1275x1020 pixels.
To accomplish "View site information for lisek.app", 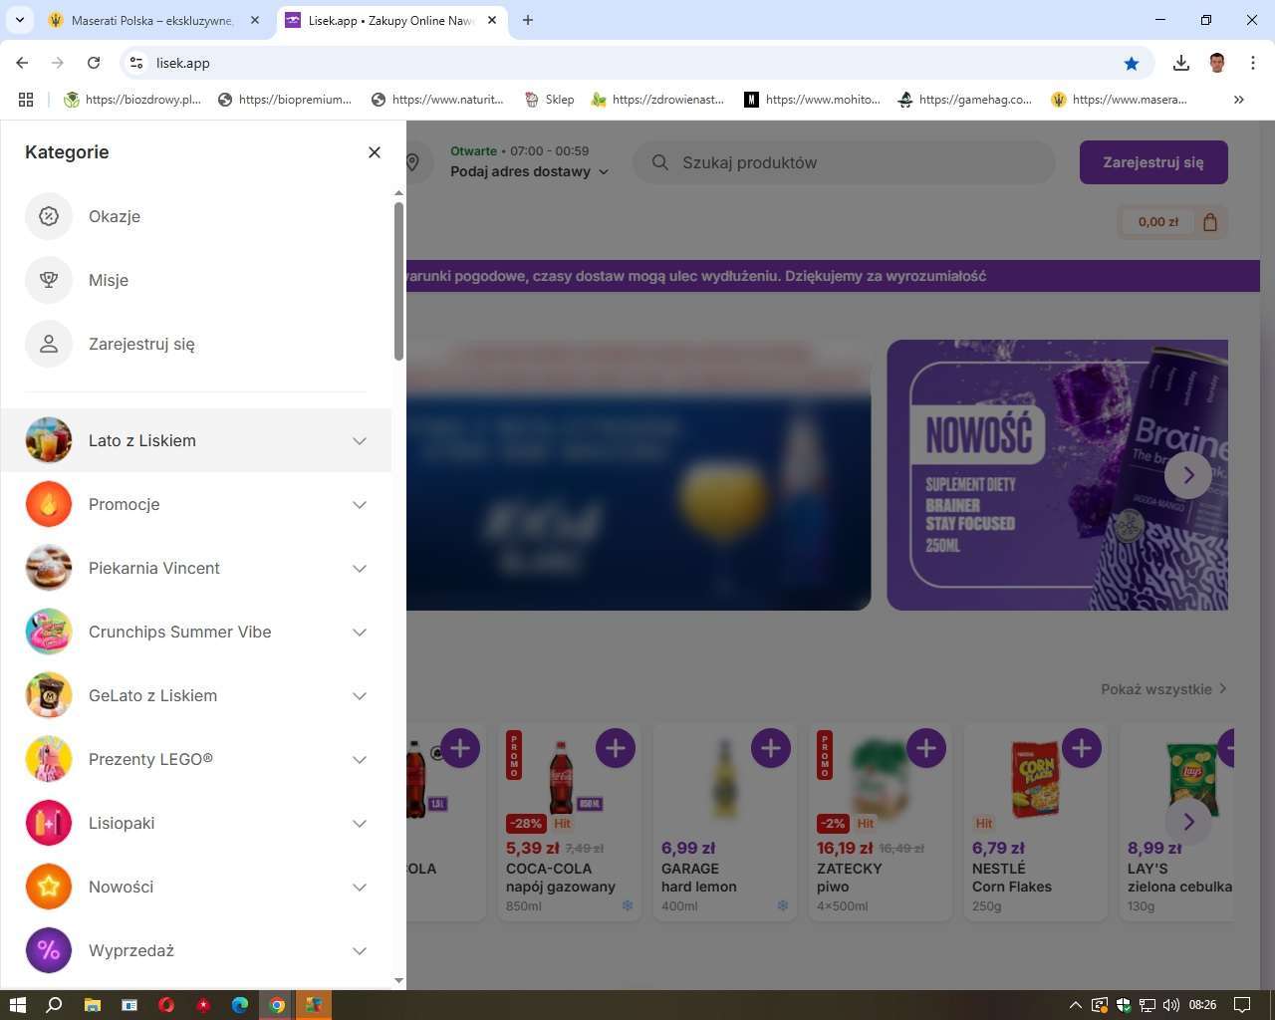I will click(x=137, y=63).
